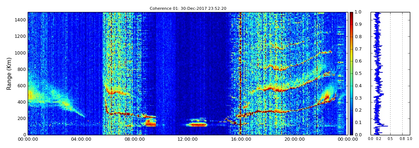Viewport: 419px width, 148px height.
Task: Click the 16:00:00 time axis label
Action: tap(241, 139)
